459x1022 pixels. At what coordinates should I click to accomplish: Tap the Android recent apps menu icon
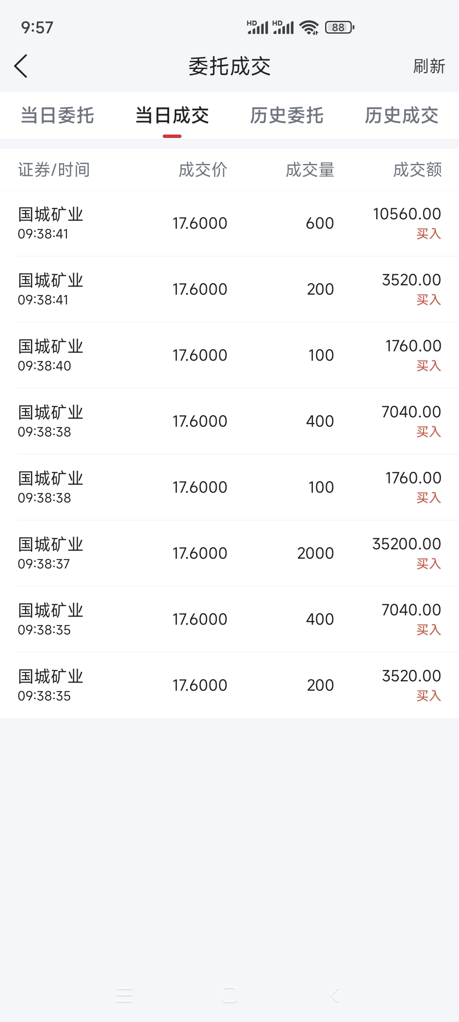click(124, 995)
